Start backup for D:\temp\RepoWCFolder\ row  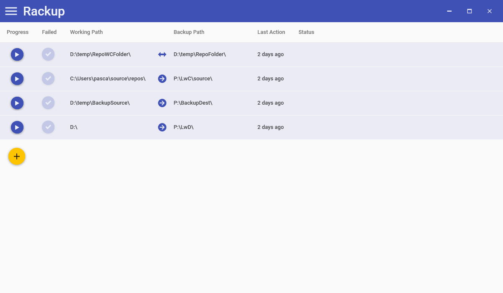(x=17, y=54)
